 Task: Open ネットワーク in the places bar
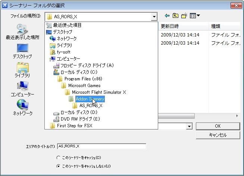coord(22,108)
